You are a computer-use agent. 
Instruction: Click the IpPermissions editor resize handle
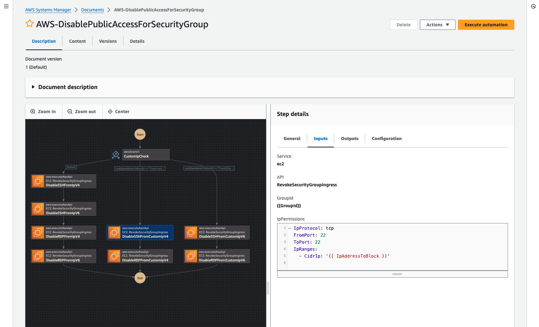point(397,274)
